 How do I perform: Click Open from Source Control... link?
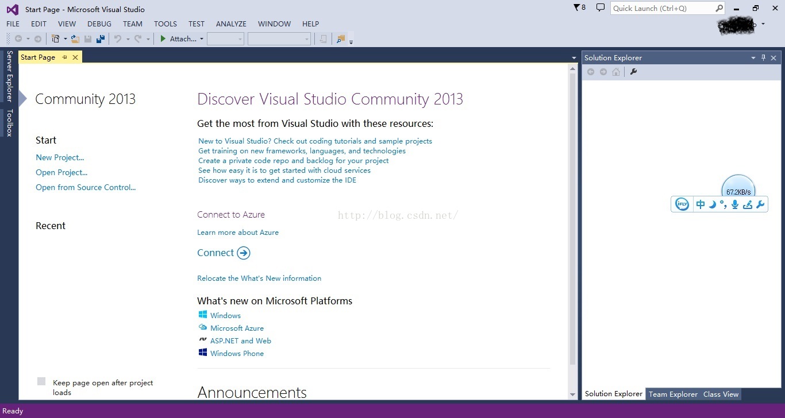click(x=86, y=187)
